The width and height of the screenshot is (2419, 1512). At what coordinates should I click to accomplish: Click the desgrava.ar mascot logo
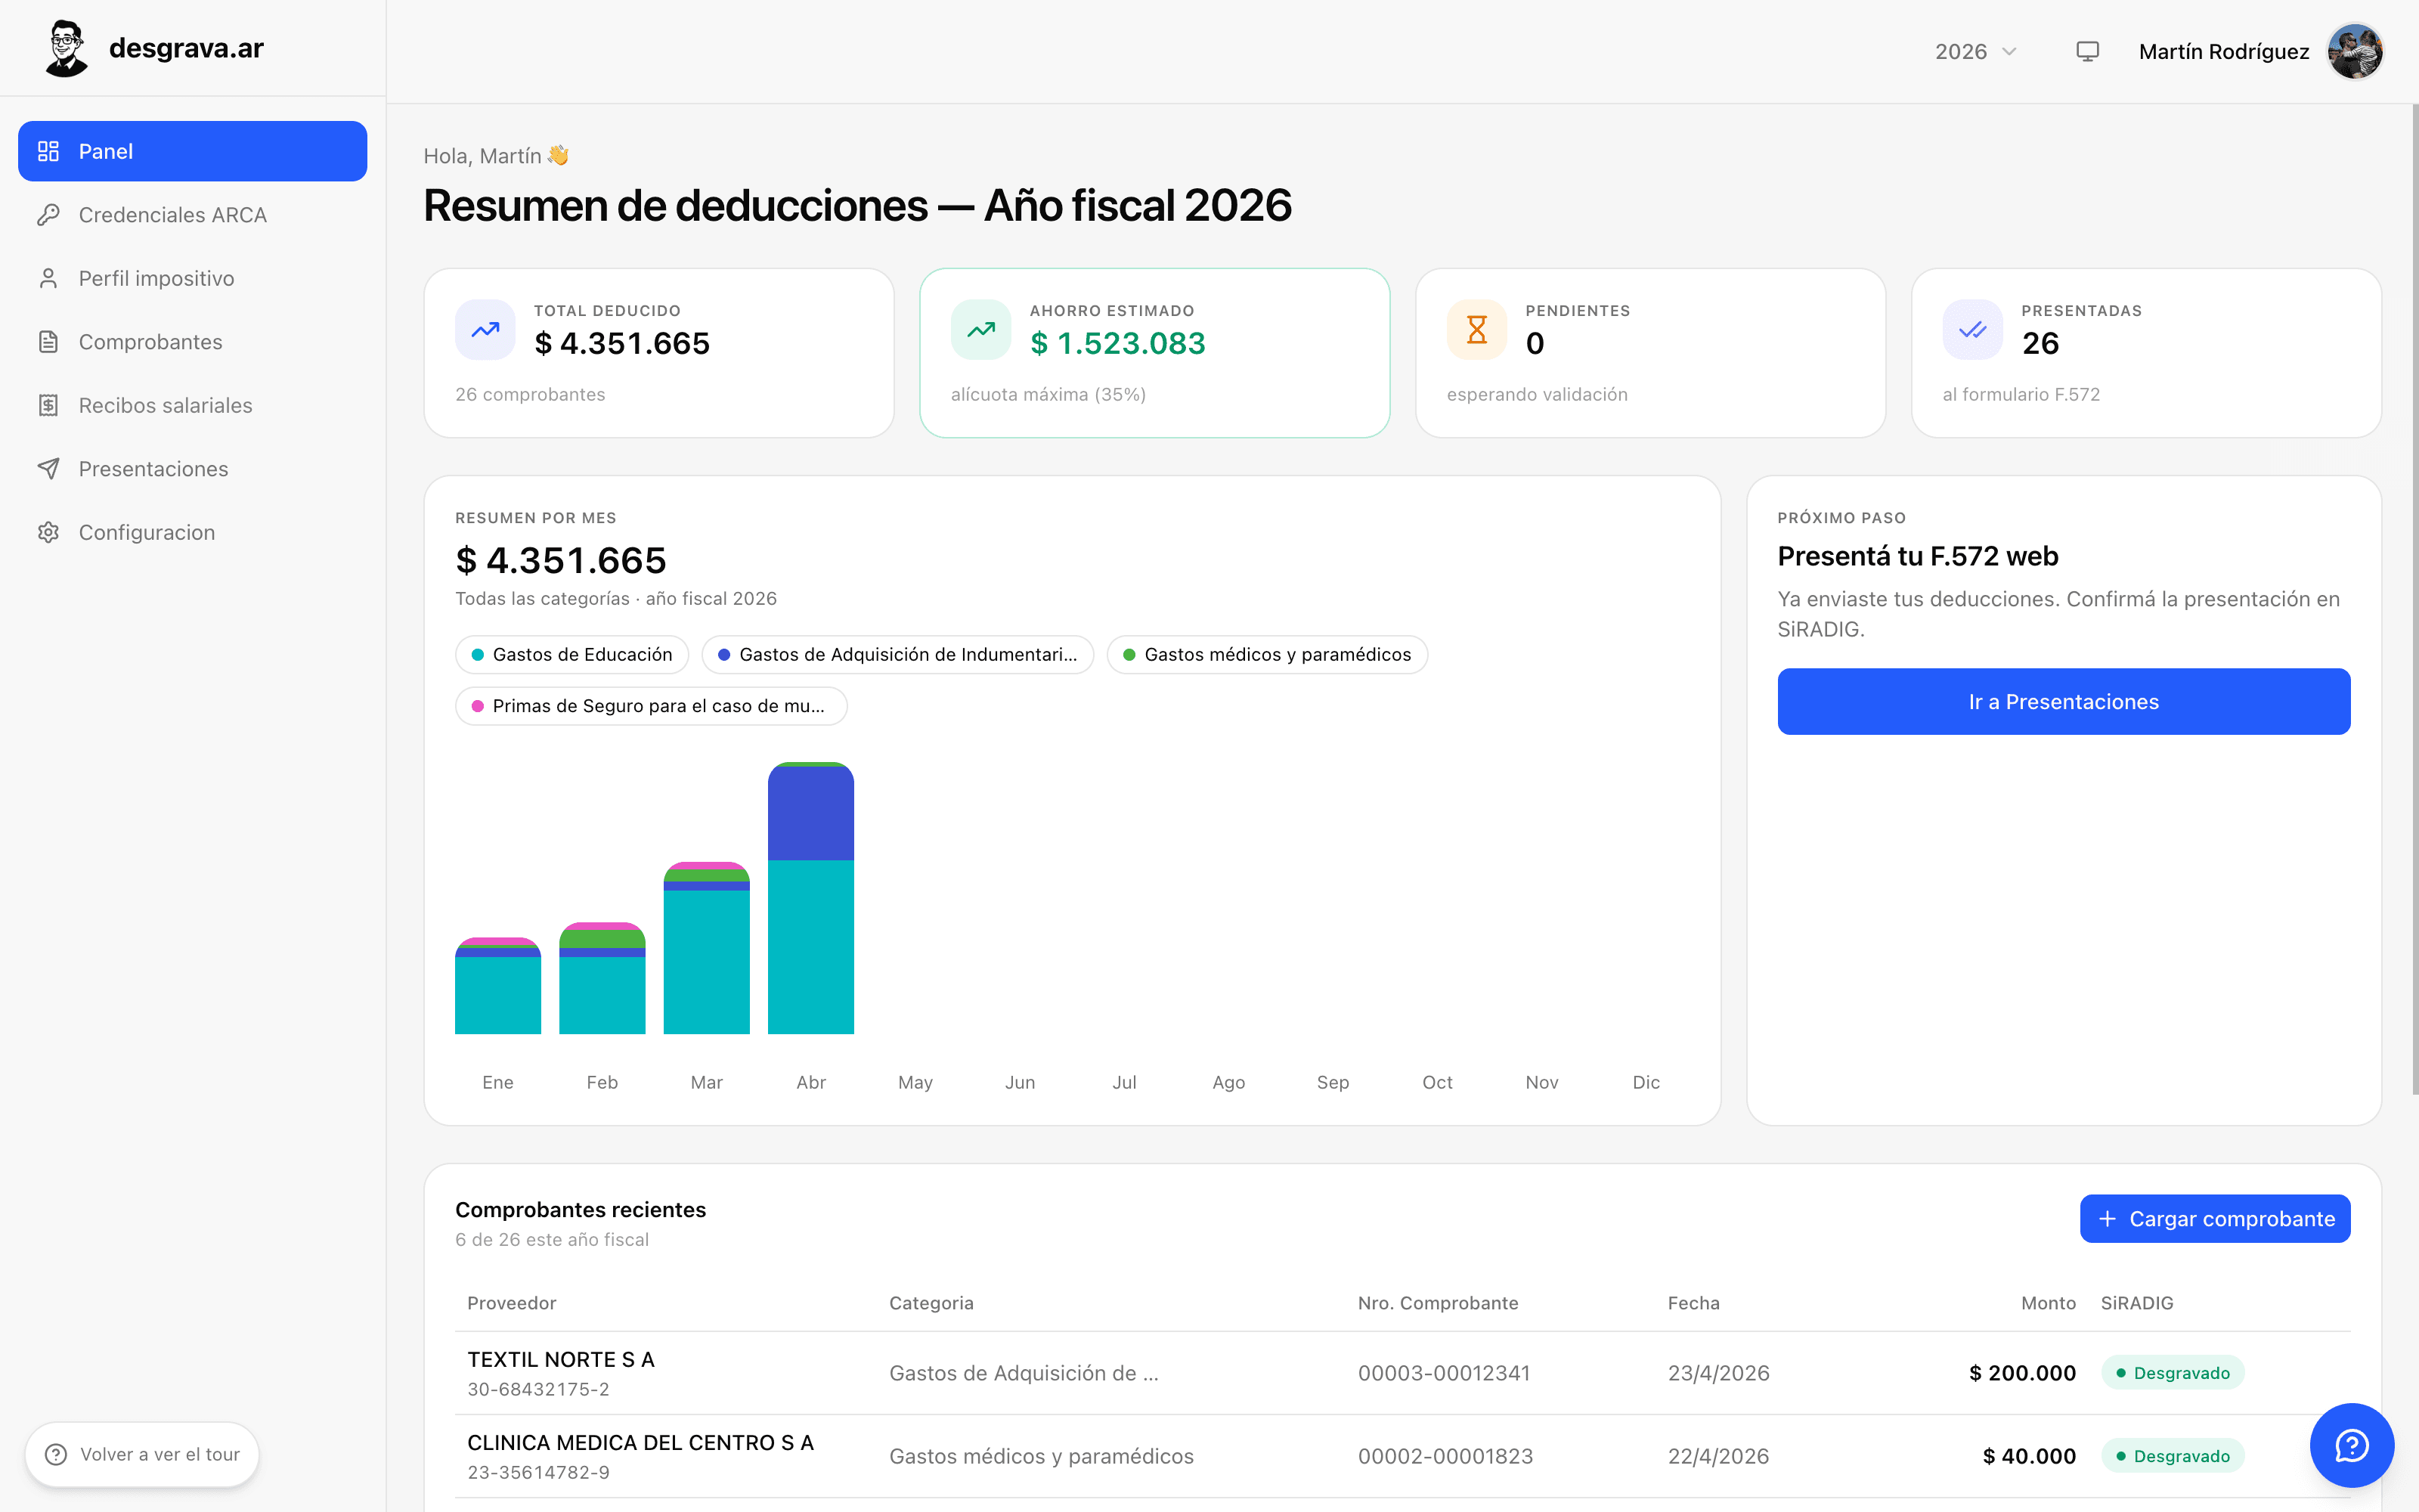[x=66, y=48]
